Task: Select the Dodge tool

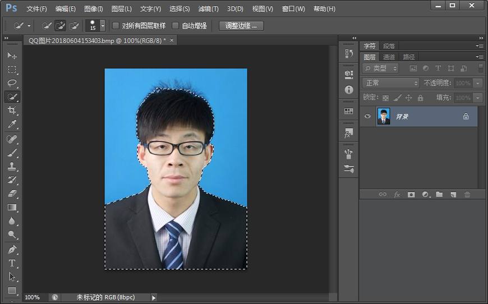Action: [12, 234]
